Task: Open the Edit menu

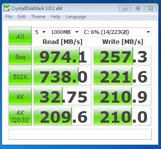Action: 22,17
